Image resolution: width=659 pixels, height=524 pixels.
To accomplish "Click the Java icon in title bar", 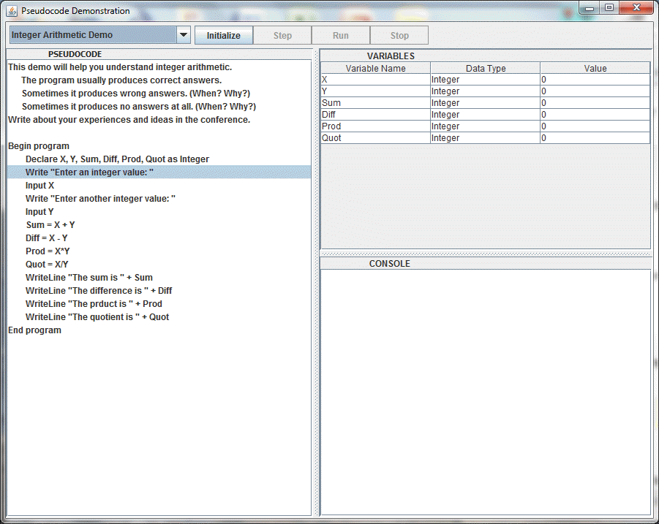I will click(x=12, y=10).
